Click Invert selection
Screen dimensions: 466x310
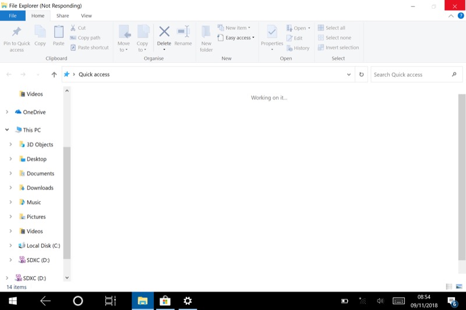[338, 48]
